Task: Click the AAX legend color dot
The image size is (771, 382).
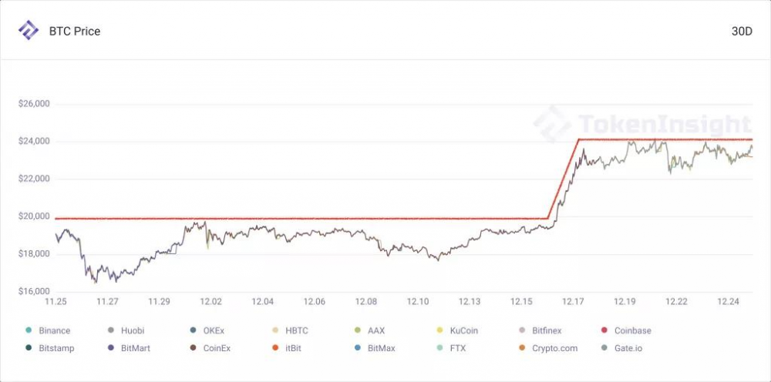Action: pos(357,330)
